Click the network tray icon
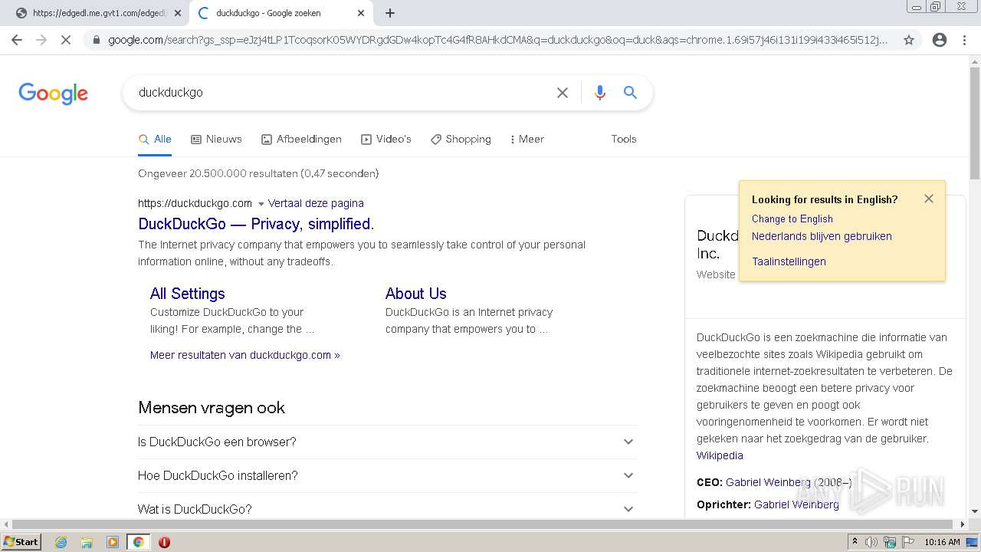This screenshot has width=981, height=552. [x=890, y=542]
